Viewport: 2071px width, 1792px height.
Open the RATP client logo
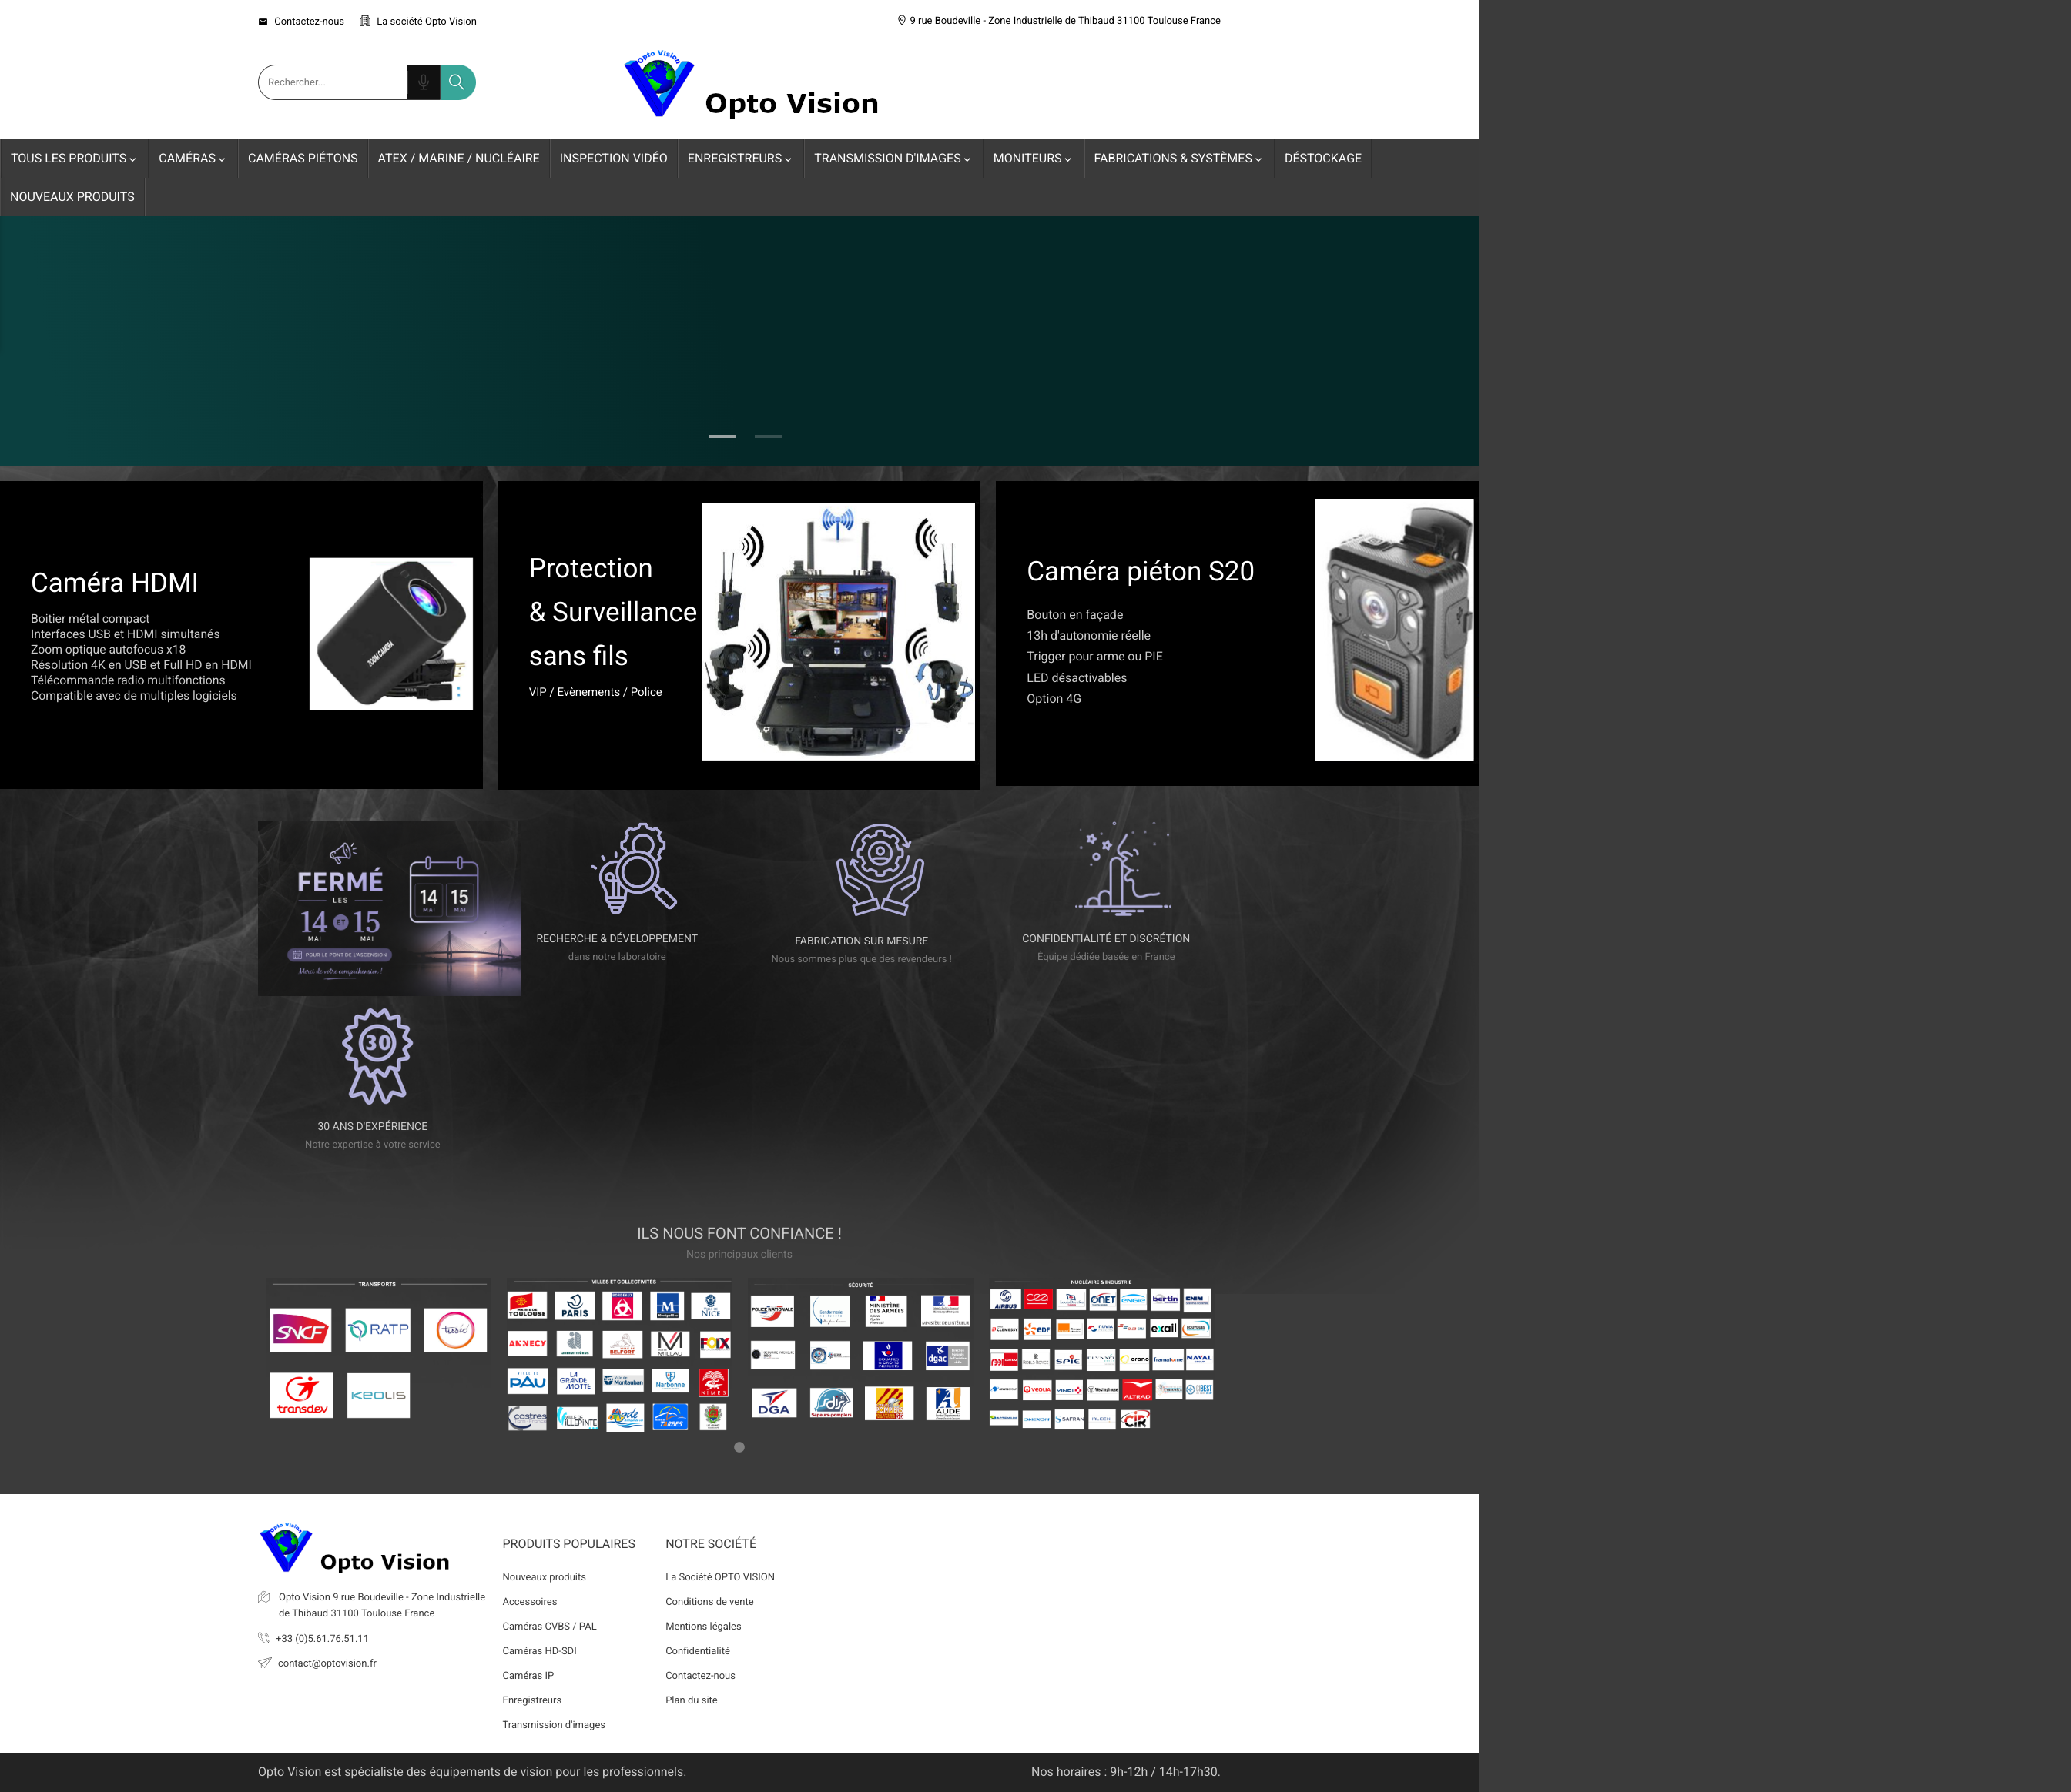378,1330
